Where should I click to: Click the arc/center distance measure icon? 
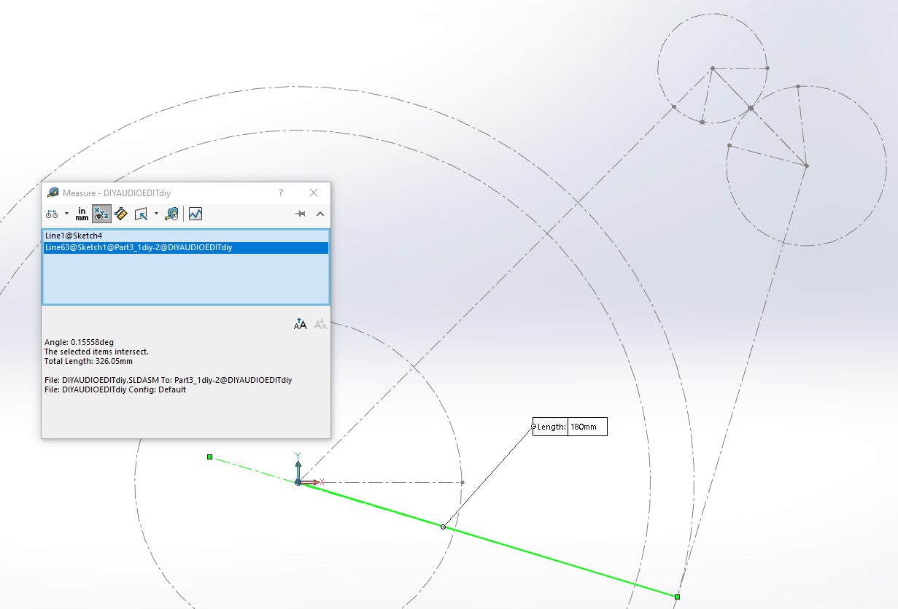coord(52,214)
